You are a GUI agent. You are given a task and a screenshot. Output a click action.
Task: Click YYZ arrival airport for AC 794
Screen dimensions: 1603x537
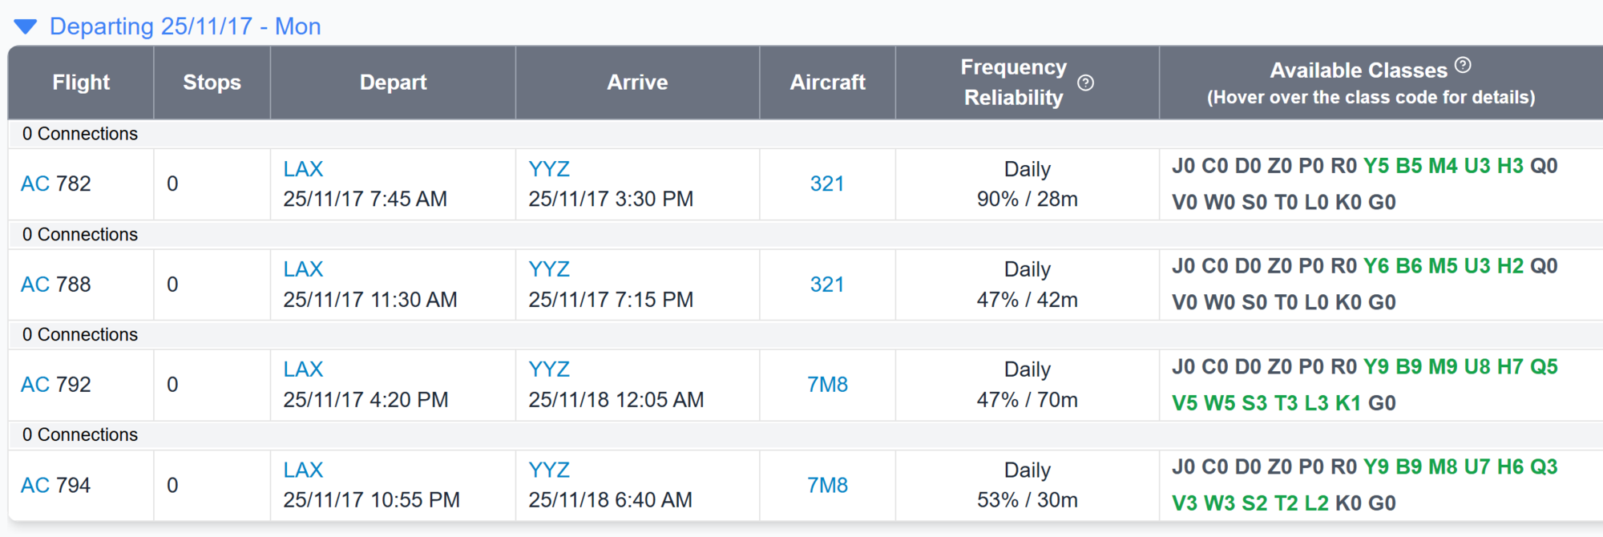click(549, 470)
